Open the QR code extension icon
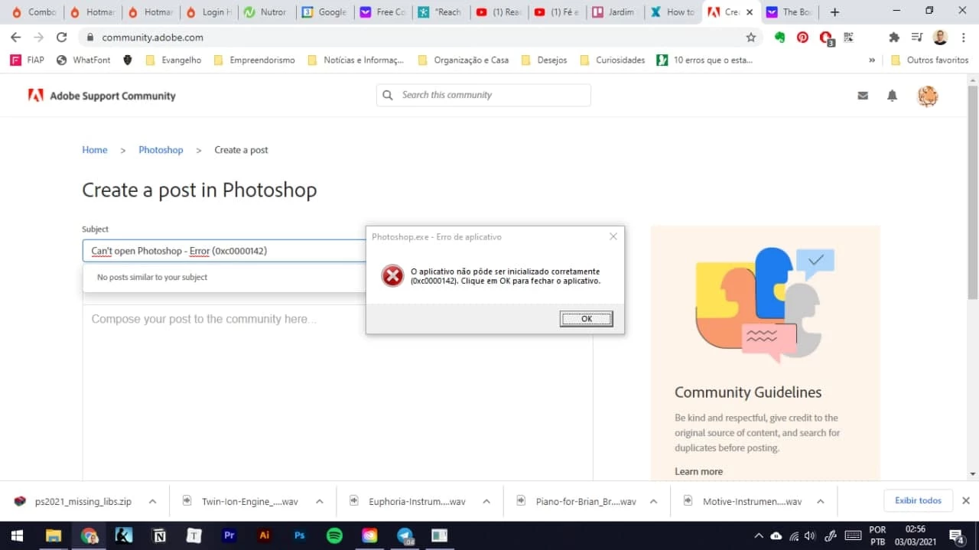This screenshot has height=550, width=979. point(848,37)
